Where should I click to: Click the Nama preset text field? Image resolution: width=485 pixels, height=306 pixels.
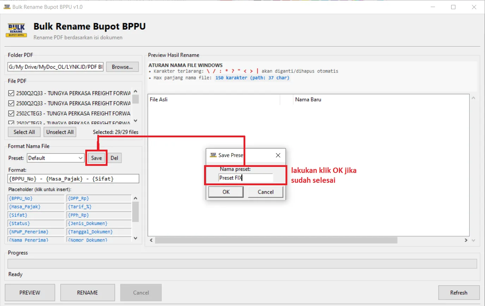tap(246, 178)
